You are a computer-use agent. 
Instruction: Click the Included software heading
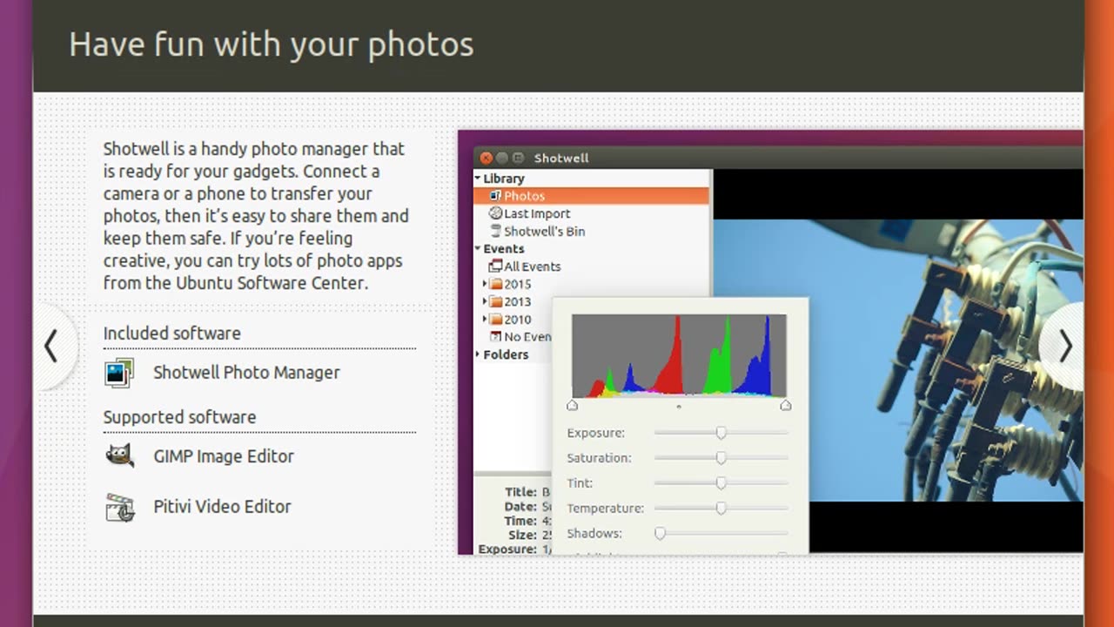click(172, 334)
